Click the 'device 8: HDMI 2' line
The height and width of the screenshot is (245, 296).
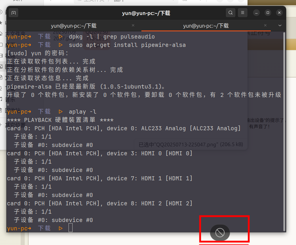(x=100, y=203)
